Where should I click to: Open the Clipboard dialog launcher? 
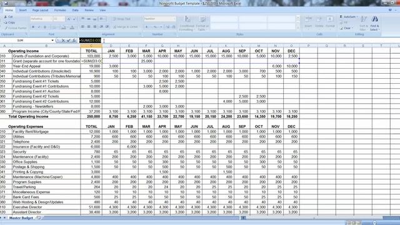coord(26,34)
